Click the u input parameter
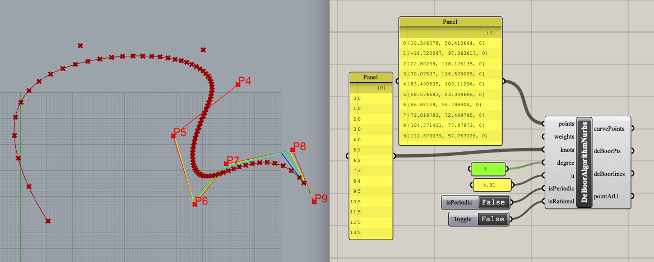Image resolution: width=654 pixels, height=262 pixels. tap(572, 175)
